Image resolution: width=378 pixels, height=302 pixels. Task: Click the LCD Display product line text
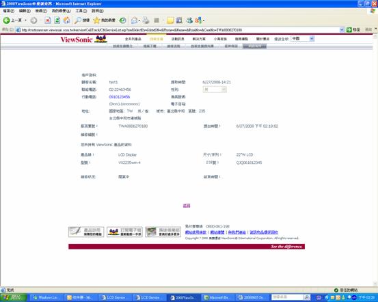click(128, 154)
